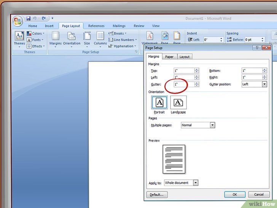Viewport: 277px width, 208px height.
Task: Open the Themes gallery
Action: (19, 40)
